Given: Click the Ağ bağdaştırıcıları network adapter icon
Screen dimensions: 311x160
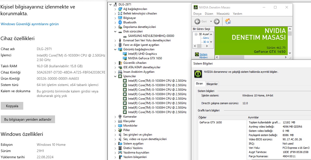Looking at the screenshot, I should tap(120, 9).
